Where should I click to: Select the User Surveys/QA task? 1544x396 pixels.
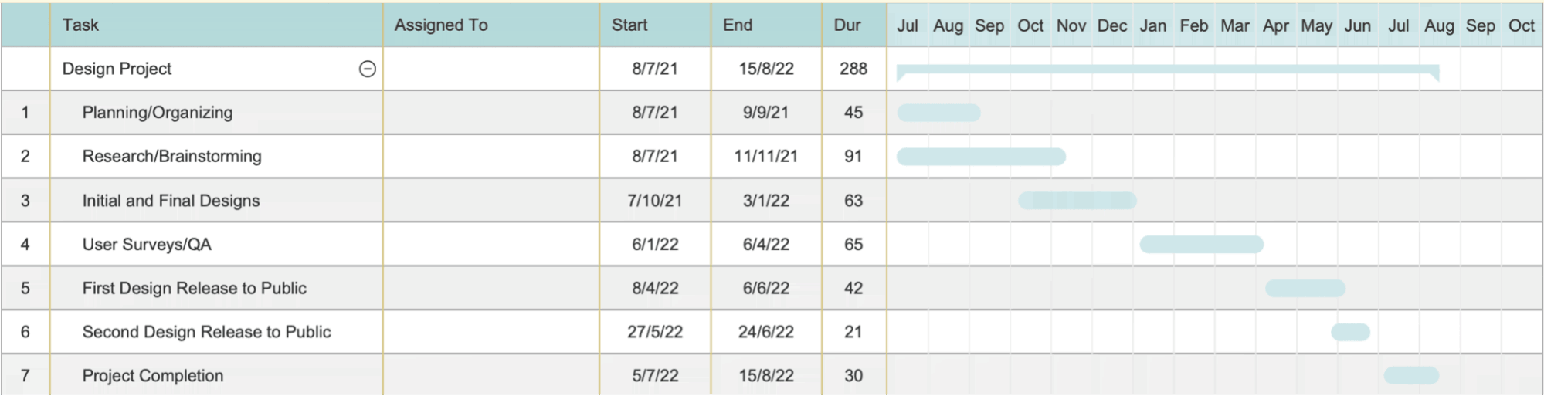tap(147, 245)
